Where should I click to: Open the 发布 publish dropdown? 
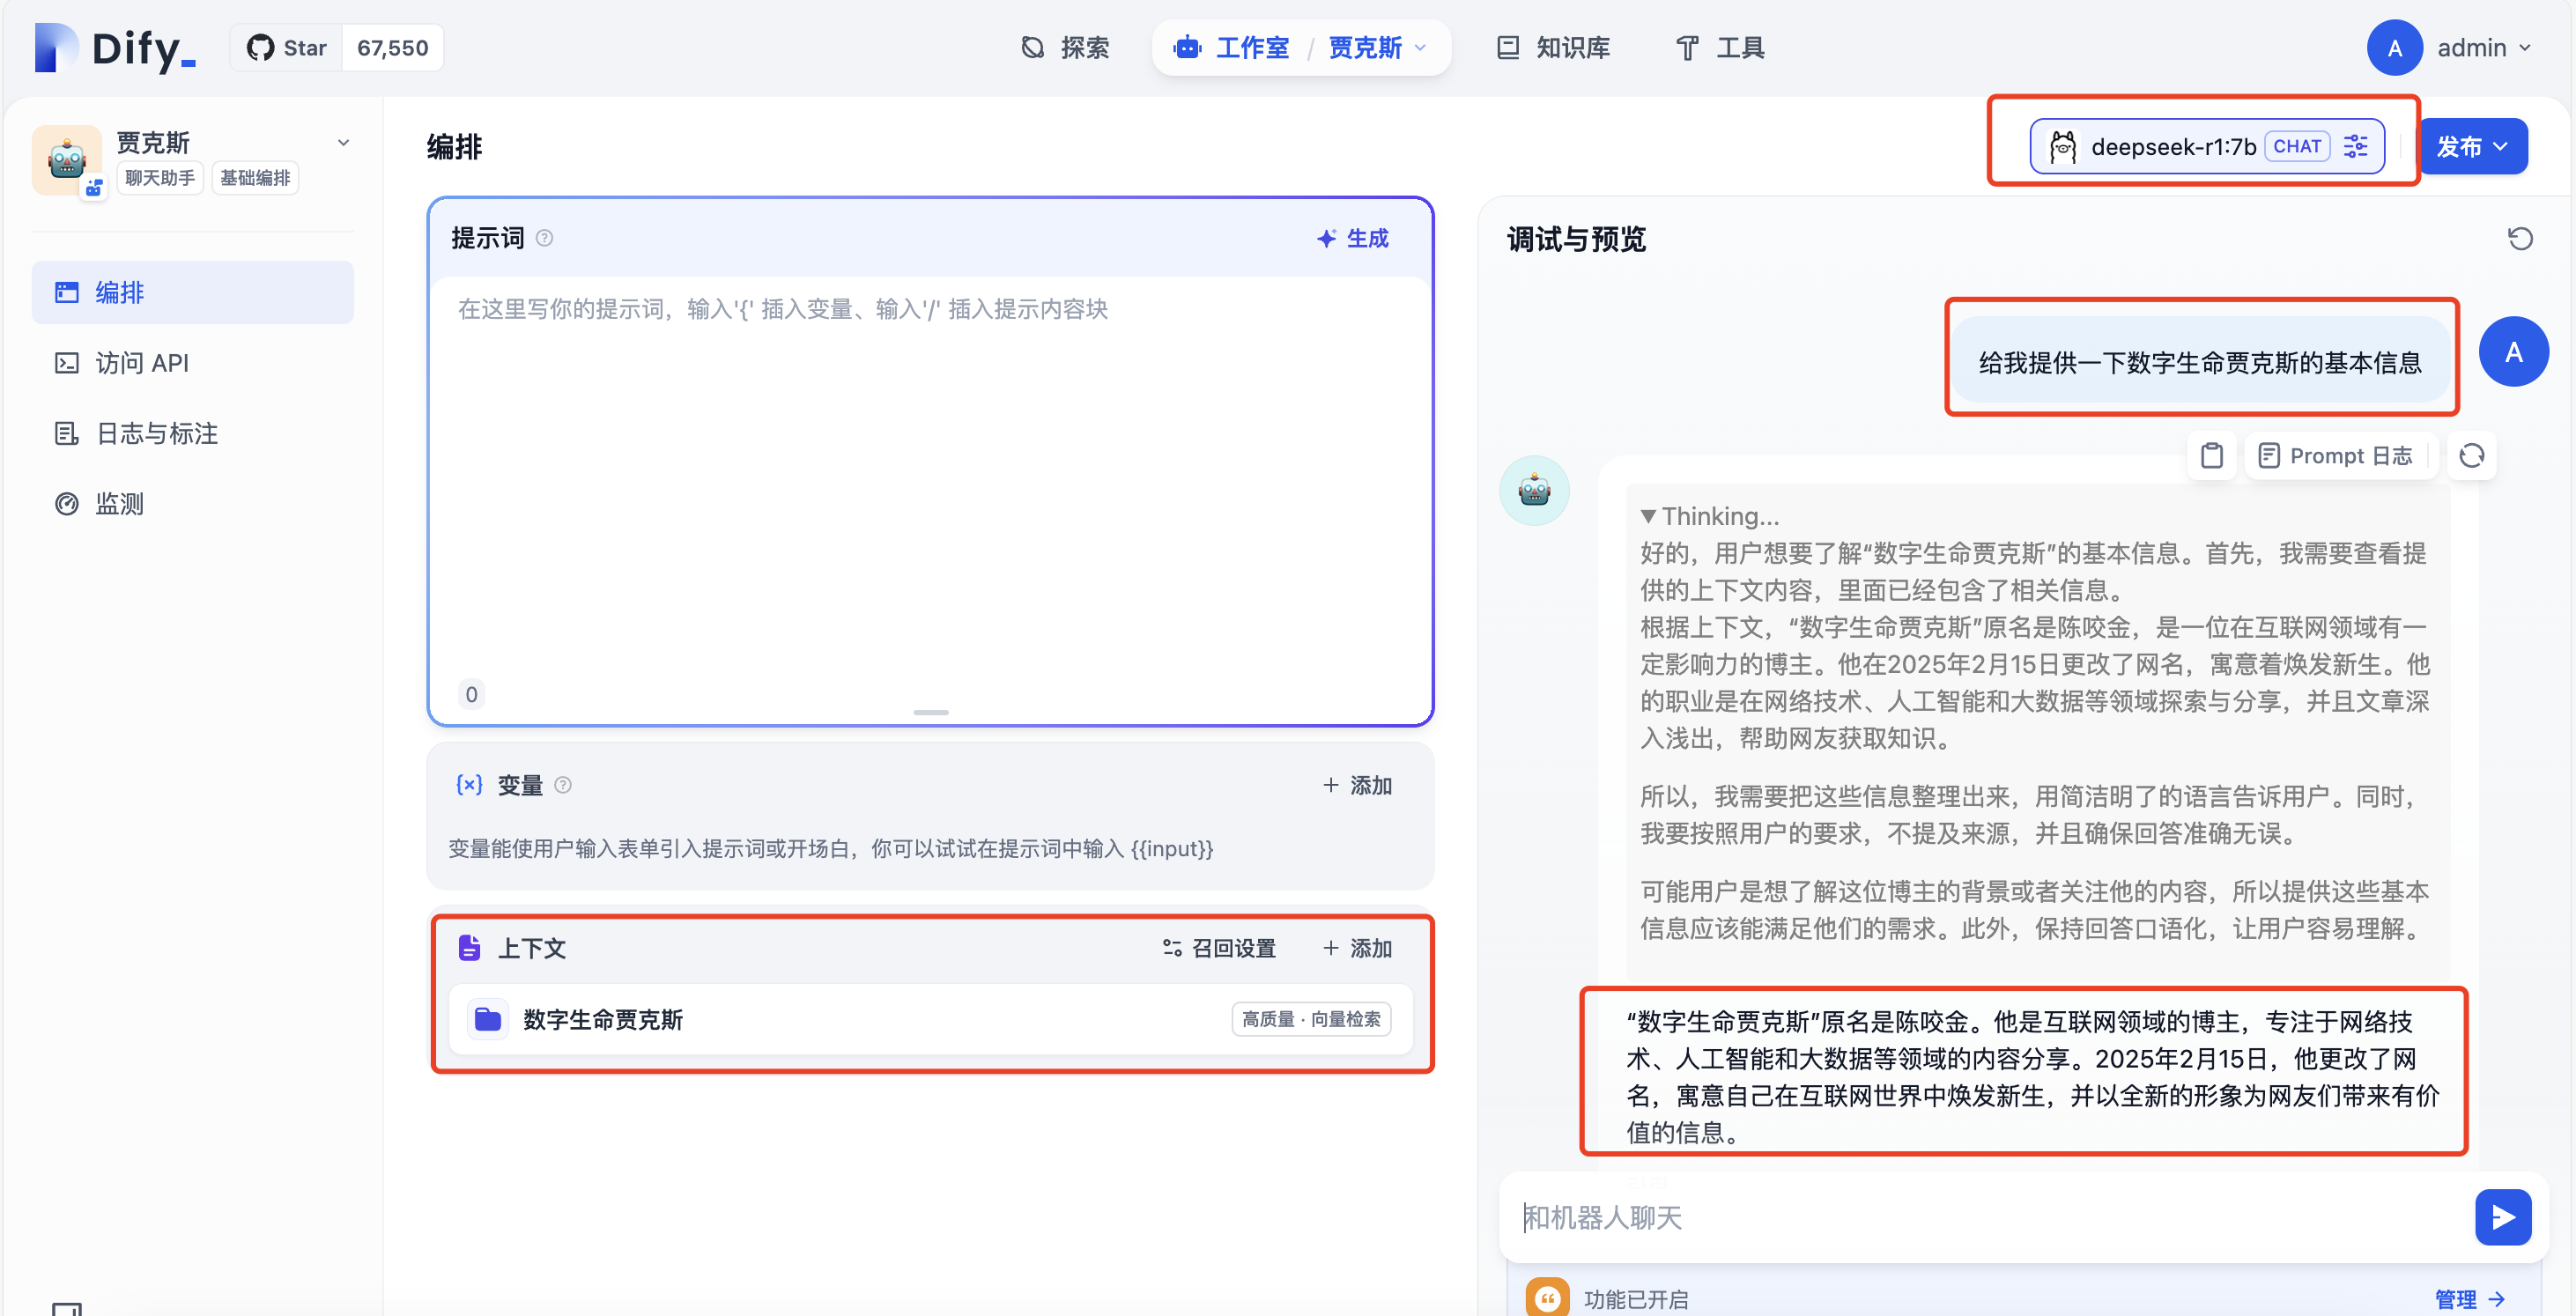[2471, 146]
